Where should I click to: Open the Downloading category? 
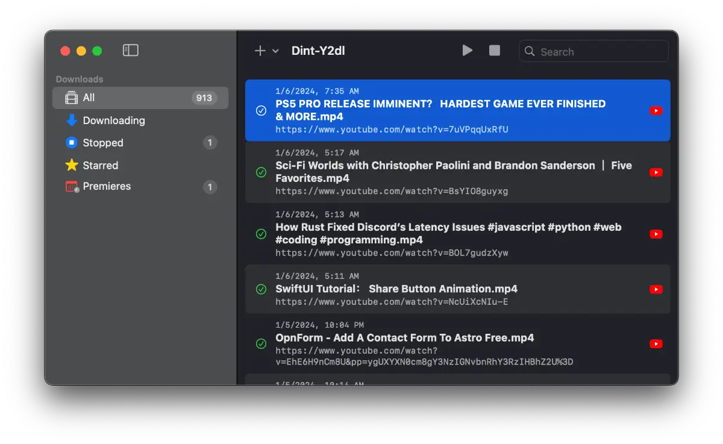coord(113,120)
